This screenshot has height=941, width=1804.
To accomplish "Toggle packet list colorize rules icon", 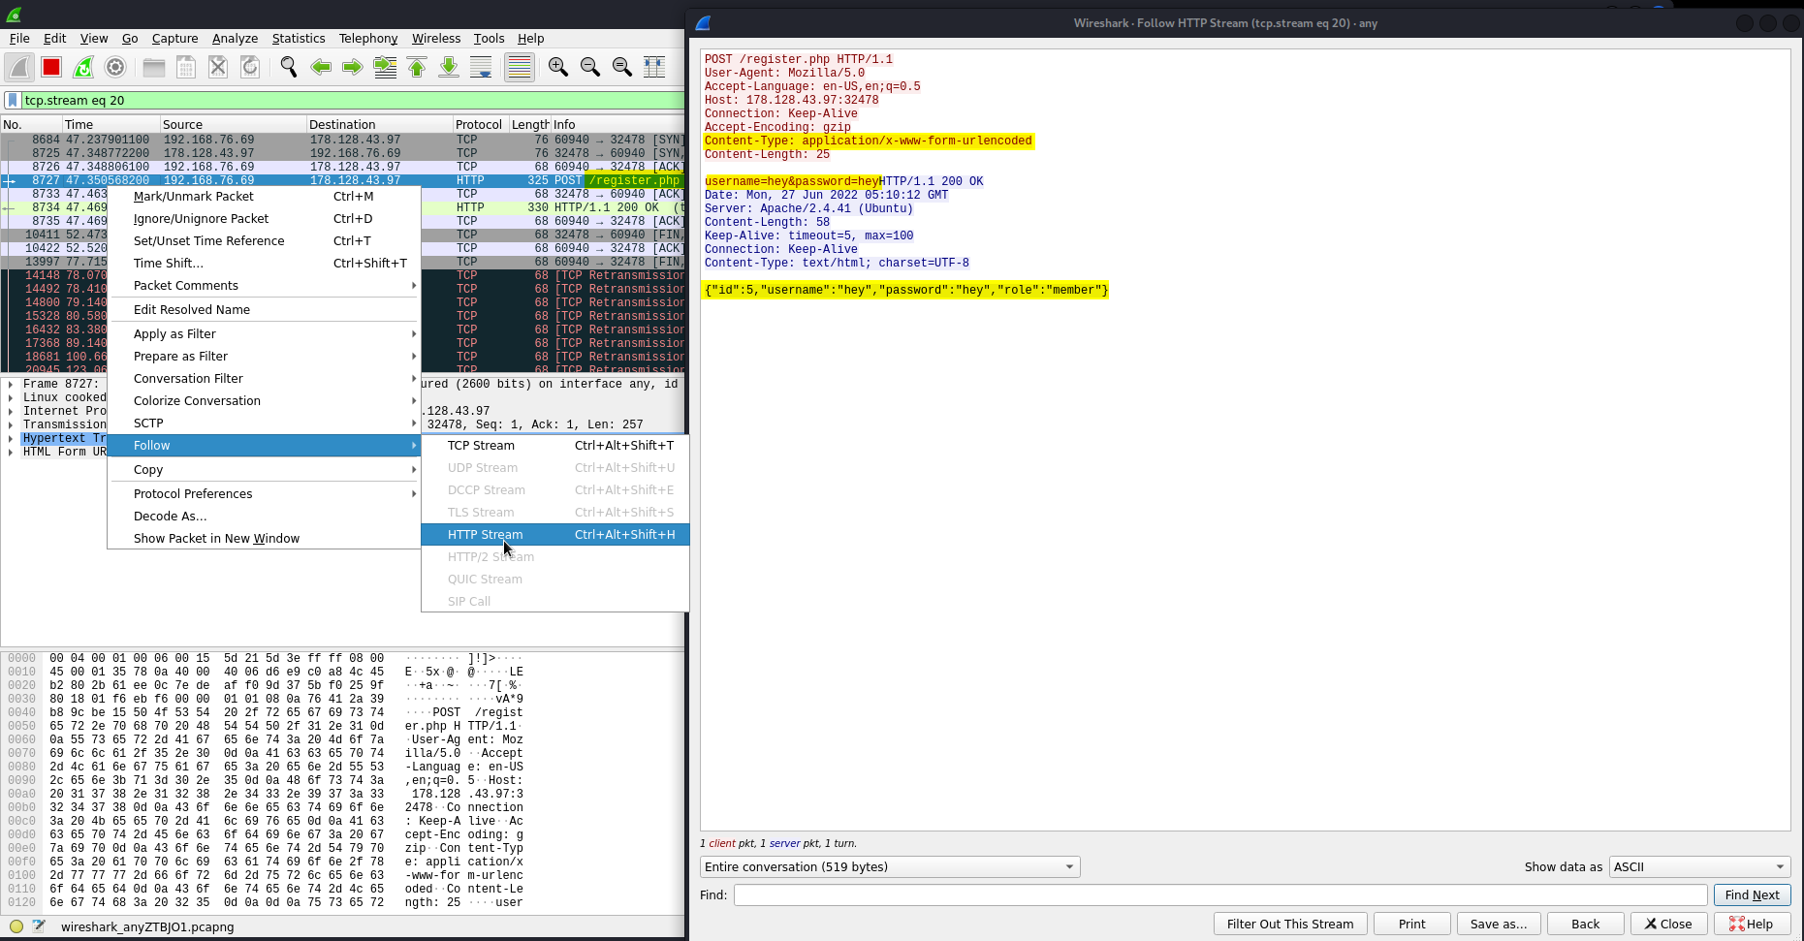I will [520, 67].
